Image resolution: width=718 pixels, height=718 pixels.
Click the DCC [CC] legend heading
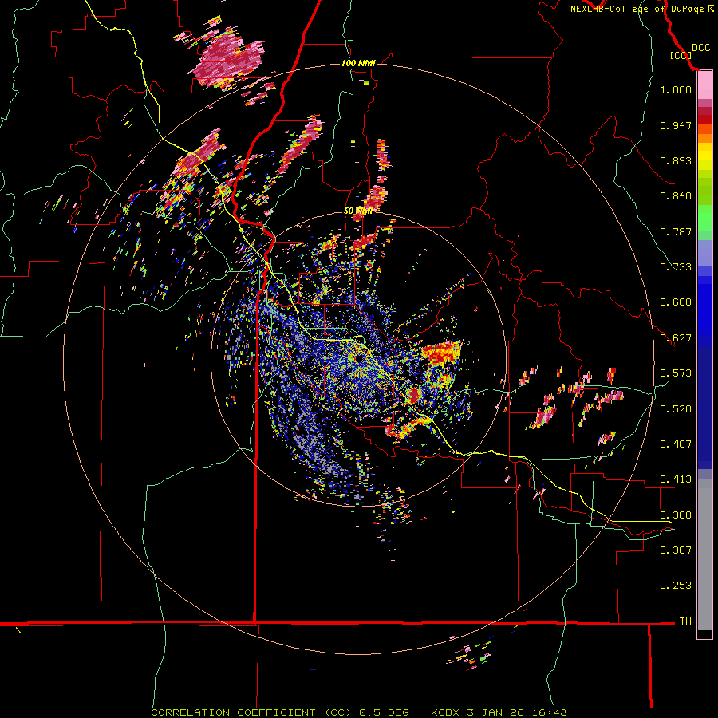click(689, 51)
